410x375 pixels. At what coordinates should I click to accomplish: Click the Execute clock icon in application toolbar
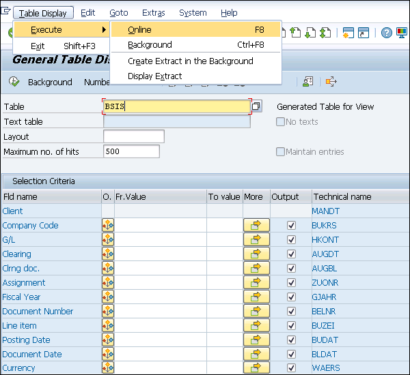(14, 82)
